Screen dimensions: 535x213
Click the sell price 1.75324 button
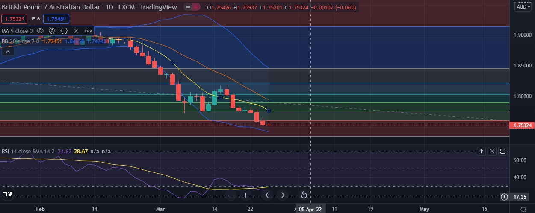click(15, 19)
